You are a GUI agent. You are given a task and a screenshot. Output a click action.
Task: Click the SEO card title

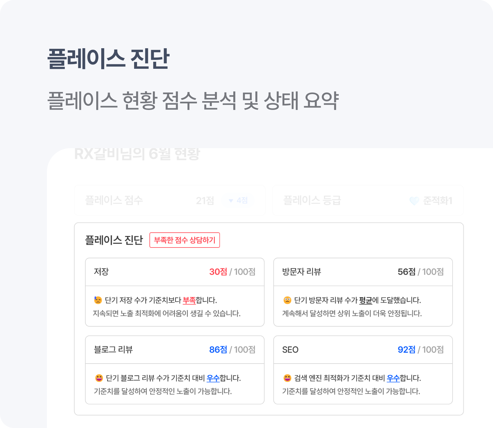point(290,350)
